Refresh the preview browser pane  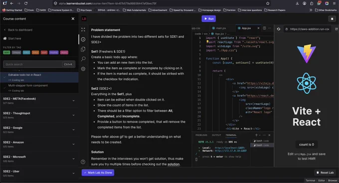click(279, 29)
